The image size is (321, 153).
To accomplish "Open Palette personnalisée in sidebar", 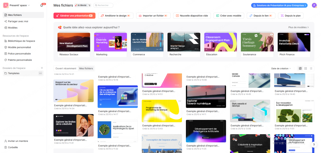I will coord(20,60).
